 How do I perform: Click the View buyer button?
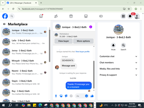point(63,41)
